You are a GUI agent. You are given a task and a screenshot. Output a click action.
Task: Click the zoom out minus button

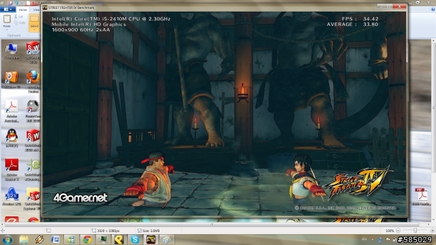click(398, 231)
